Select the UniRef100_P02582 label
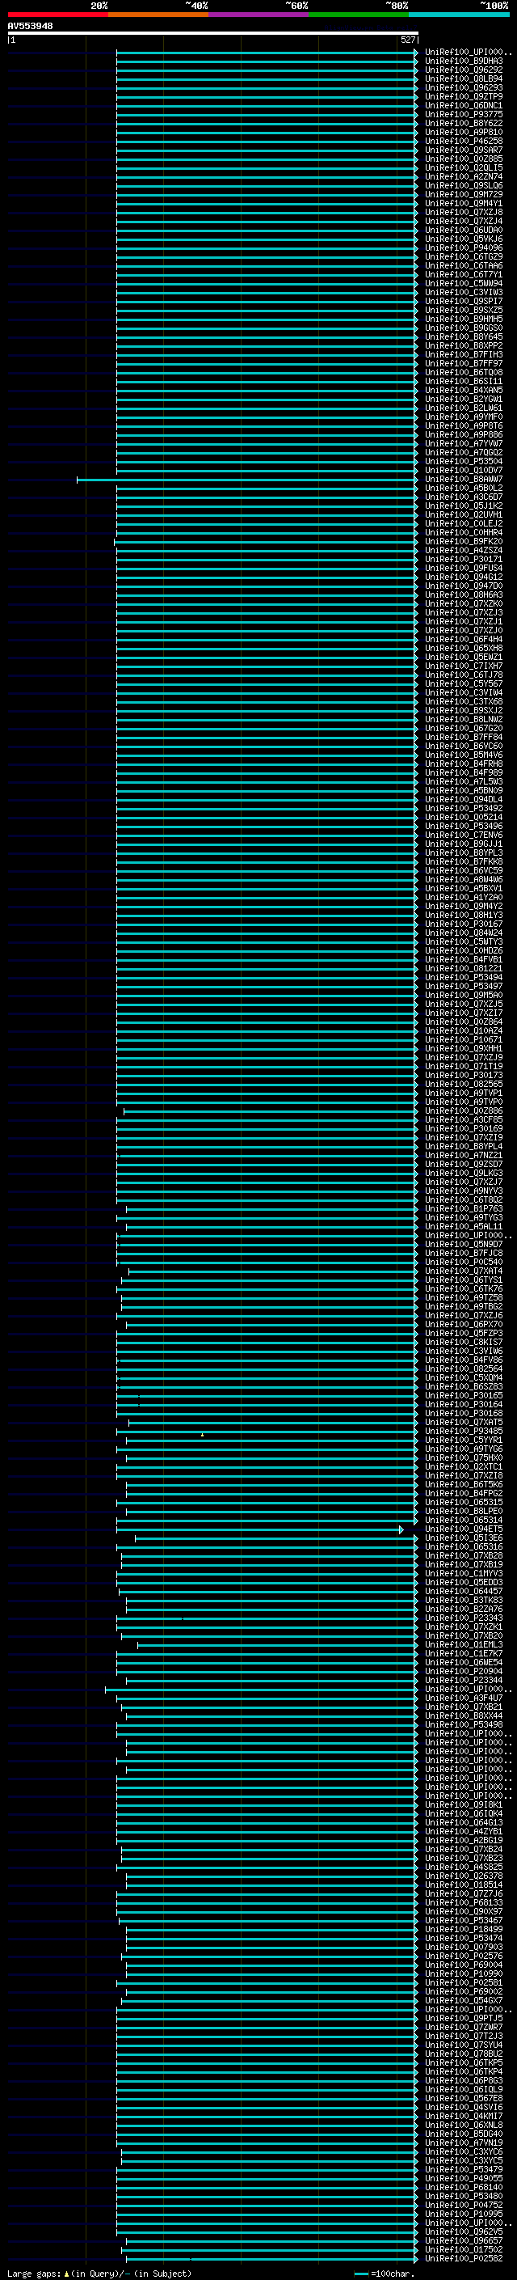This screenshot has height=2280, width=517. tap(464, 2259)
